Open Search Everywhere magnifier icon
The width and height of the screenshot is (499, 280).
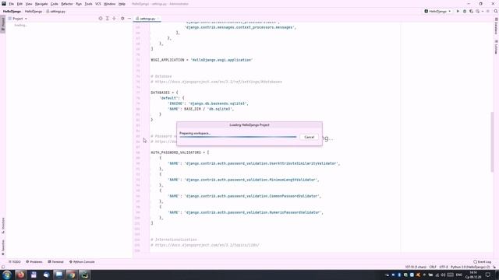click(x=496, y=12)
